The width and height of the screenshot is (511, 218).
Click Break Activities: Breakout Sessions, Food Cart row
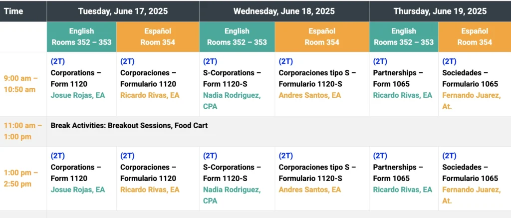[x=279, y=131]
